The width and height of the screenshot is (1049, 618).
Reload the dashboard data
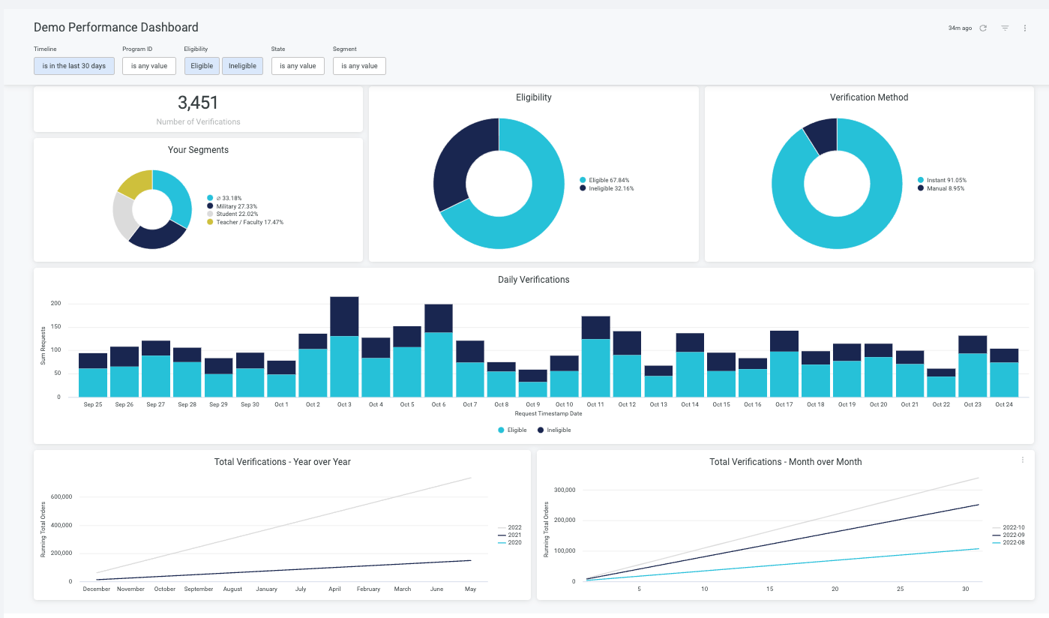(983, 28)
